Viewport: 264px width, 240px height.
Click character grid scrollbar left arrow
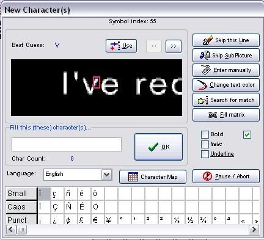11,230
